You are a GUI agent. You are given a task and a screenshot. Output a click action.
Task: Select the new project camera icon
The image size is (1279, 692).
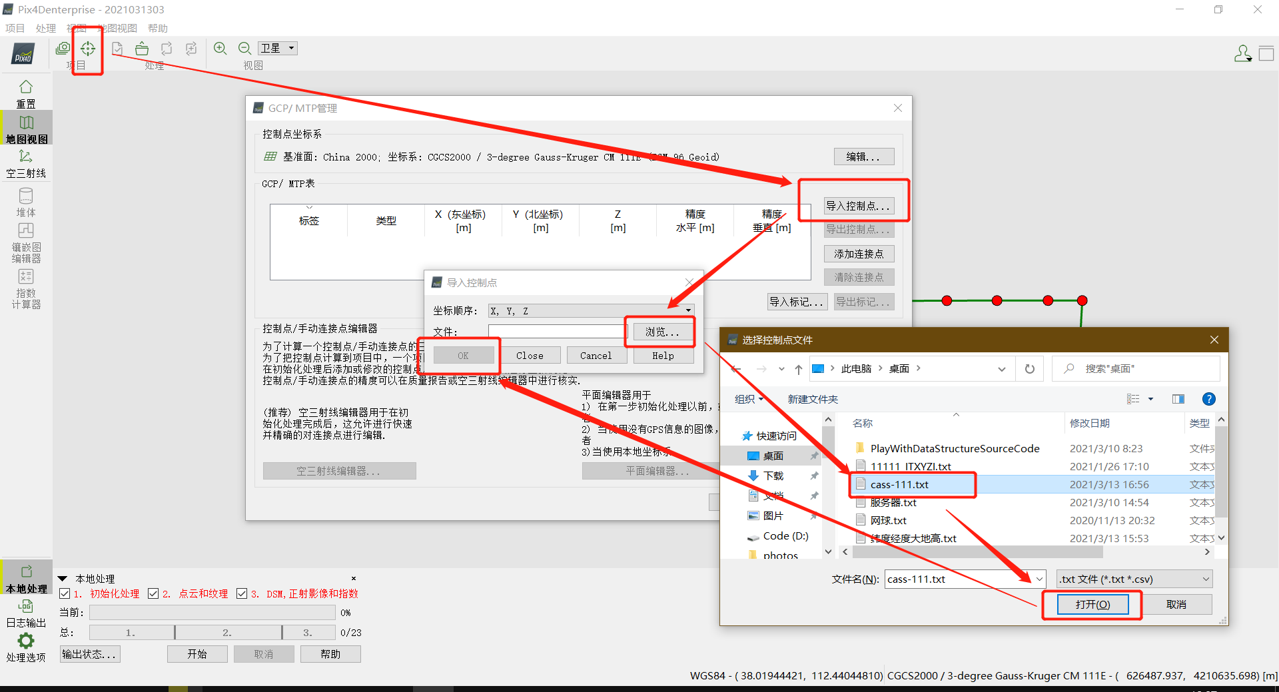(x=62, y=48)
